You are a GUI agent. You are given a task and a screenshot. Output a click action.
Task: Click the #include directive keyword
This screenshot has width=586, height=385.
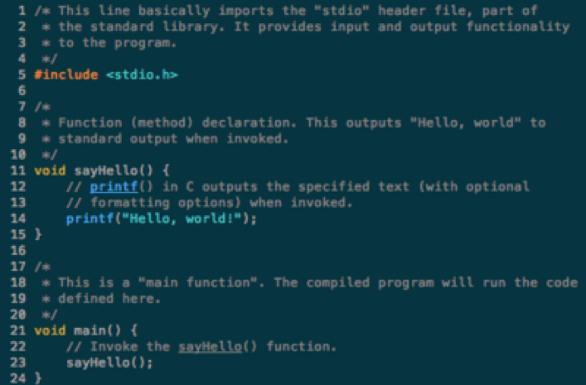[x=66, y=75]
